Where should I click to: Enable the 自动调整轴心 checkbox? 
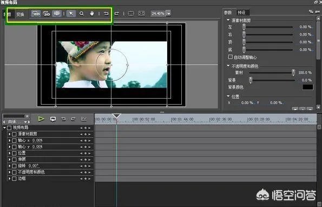point(231,57)
